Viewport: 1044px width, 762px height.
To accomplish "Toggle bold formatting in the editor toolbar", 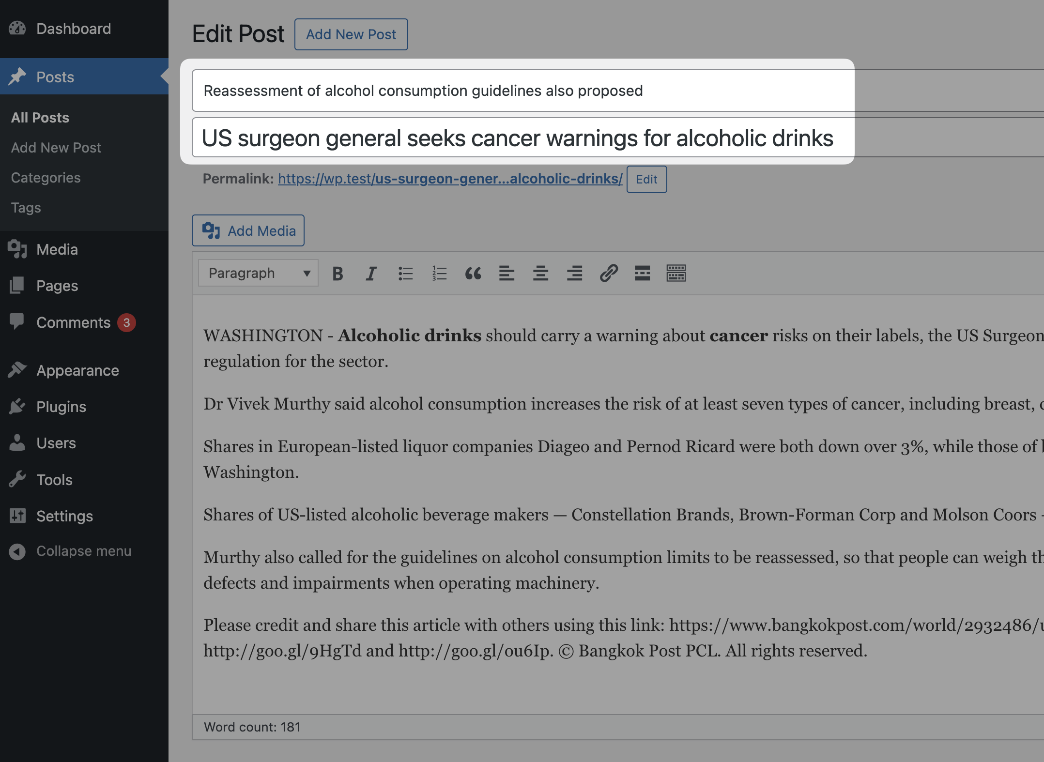I will (x=338, y=274).
